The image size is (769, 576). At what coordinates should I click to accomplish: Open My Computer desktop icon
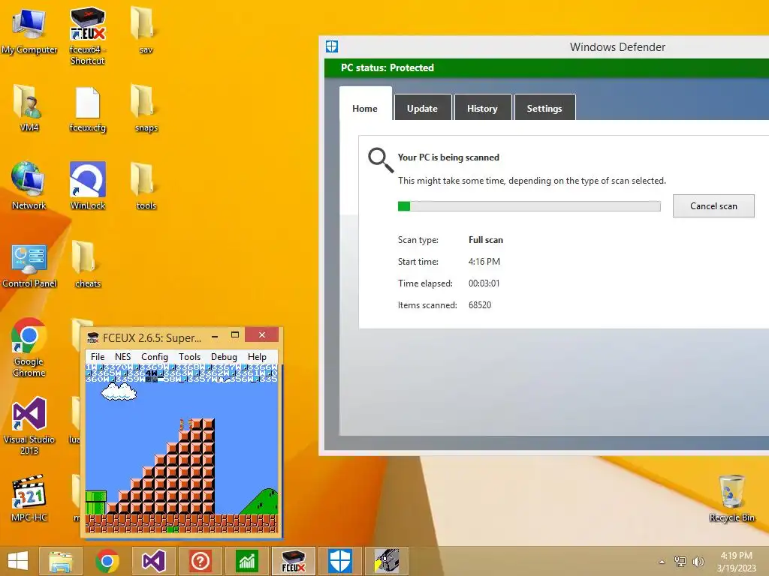(29, 31)
